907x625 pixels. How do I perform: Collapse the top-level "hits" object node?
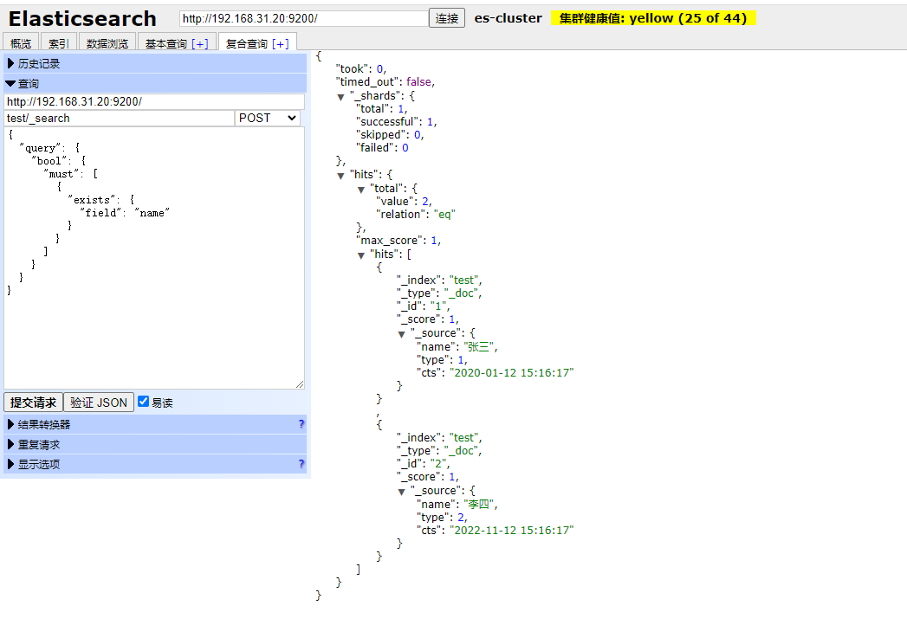click(340, 175)
